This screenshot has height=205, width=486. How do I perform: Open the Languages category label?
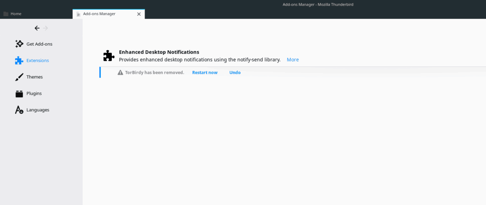38,110
